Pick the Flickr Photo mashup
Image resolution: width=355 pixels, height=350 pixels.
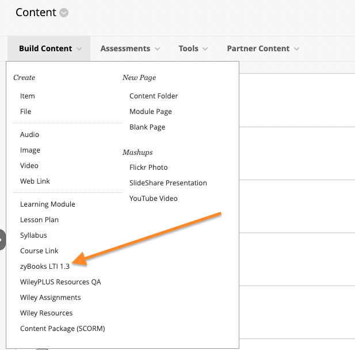tap(148, 168)
